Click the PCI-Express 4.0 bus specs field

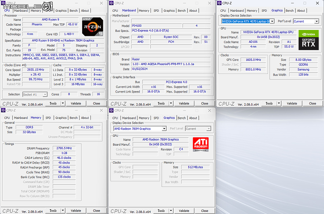tap(171, 31)
